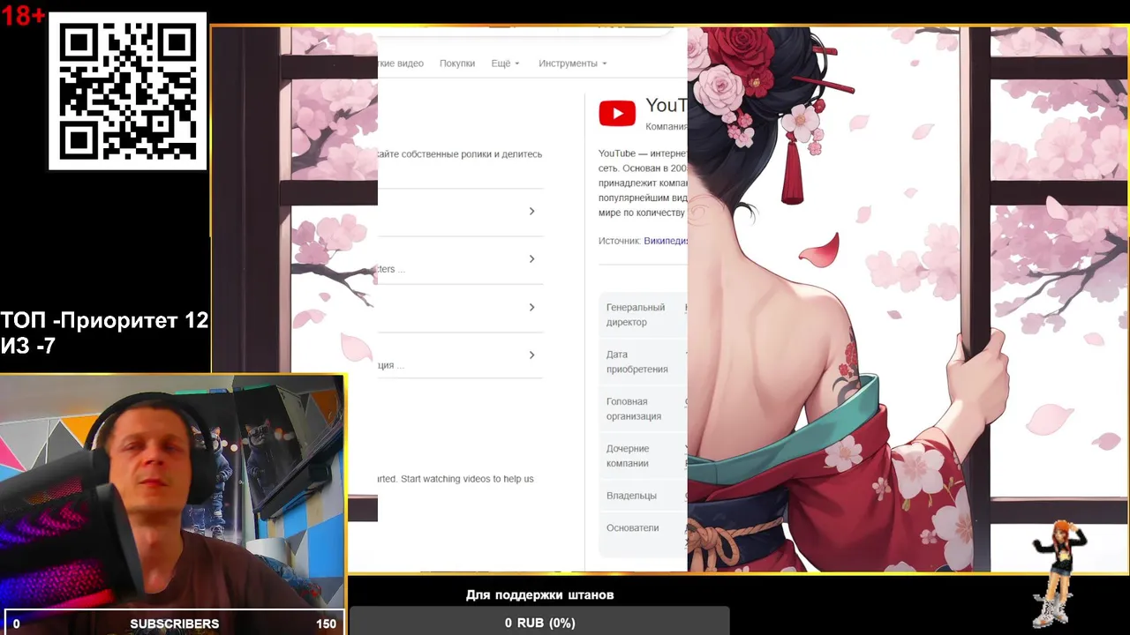Click the 'Источник:' label text
The width and height of the screenshot is (1130, 635).
(620, 241)
